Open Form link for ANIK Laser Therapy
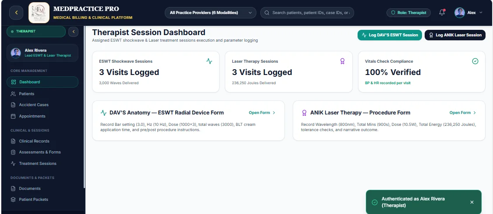Viewport: 493px width, 214px height. pyautogui.click(x=463, y=113)
